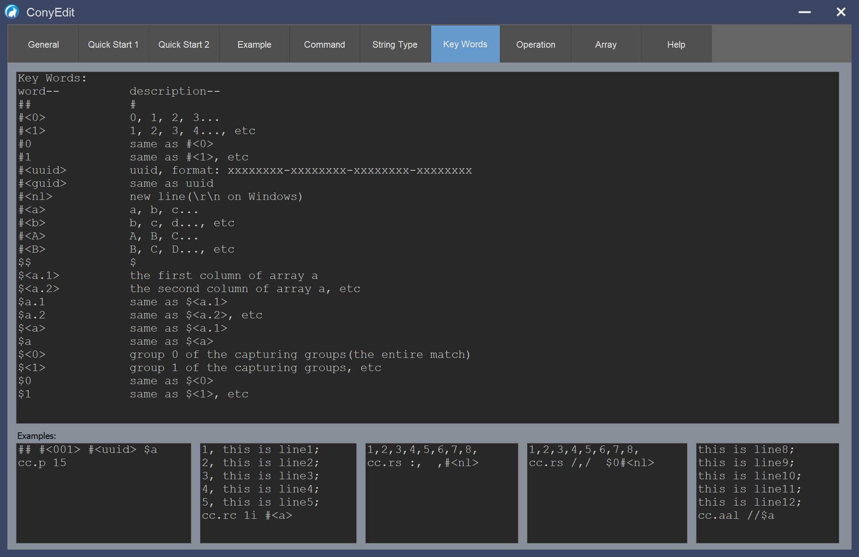
Task: Select the Key Words tab
Action: (x=465, y=44)
